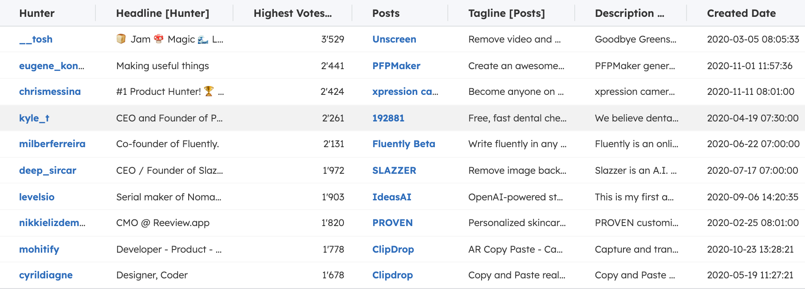805x289 pixels.
Task: Click the chrismessina hunter link
Action: click(50, 92)
